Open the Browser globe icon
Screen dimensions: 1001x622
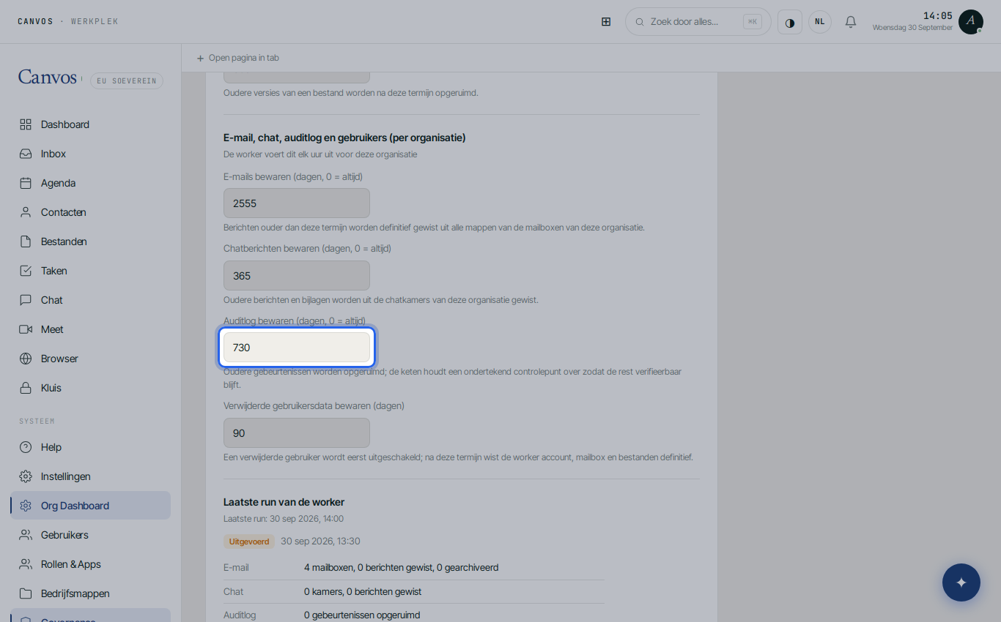26,359
